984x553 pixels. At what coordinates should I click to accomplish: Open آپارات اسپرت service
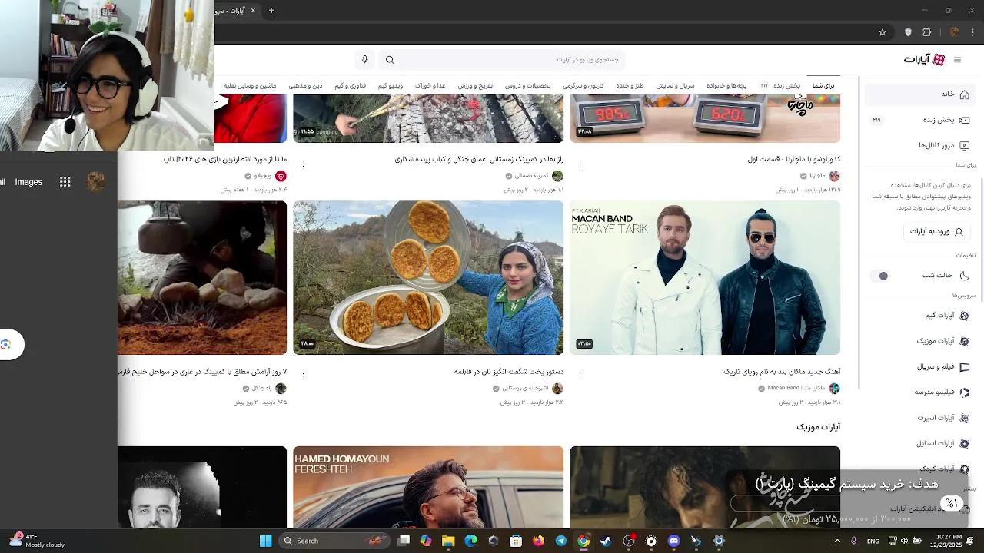coord(942,418)
